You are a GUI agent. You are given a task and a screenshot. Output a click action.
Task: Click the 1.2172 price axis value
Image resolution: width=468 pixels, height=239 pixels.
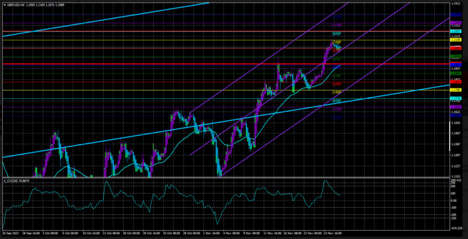tap(456, 37)
